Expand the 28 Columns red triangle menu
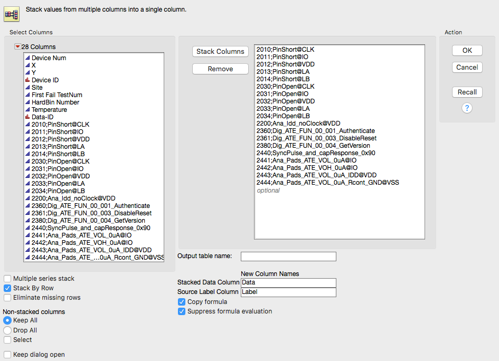 [x=18, y=47]
